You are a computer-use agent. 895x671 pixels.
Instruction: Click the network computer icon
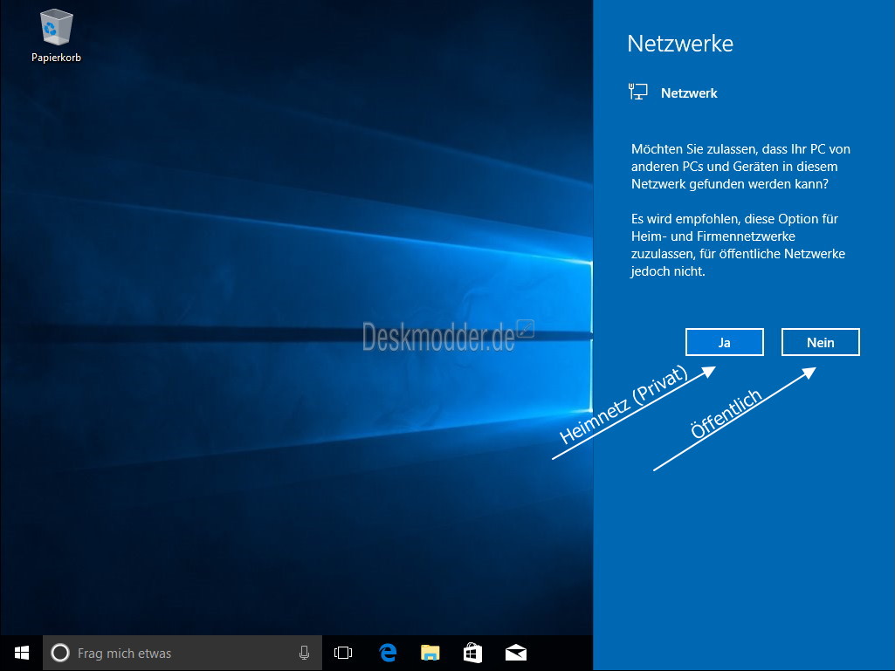click(637, 92)
